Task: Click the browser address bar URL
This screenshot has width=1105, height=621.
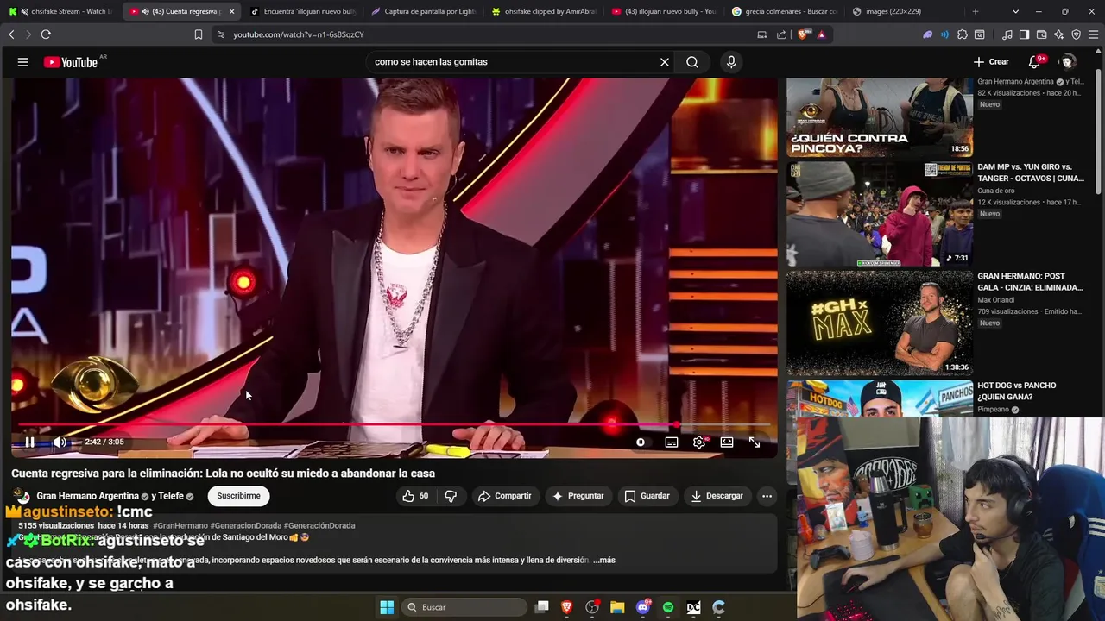Action: click(299, 34)
